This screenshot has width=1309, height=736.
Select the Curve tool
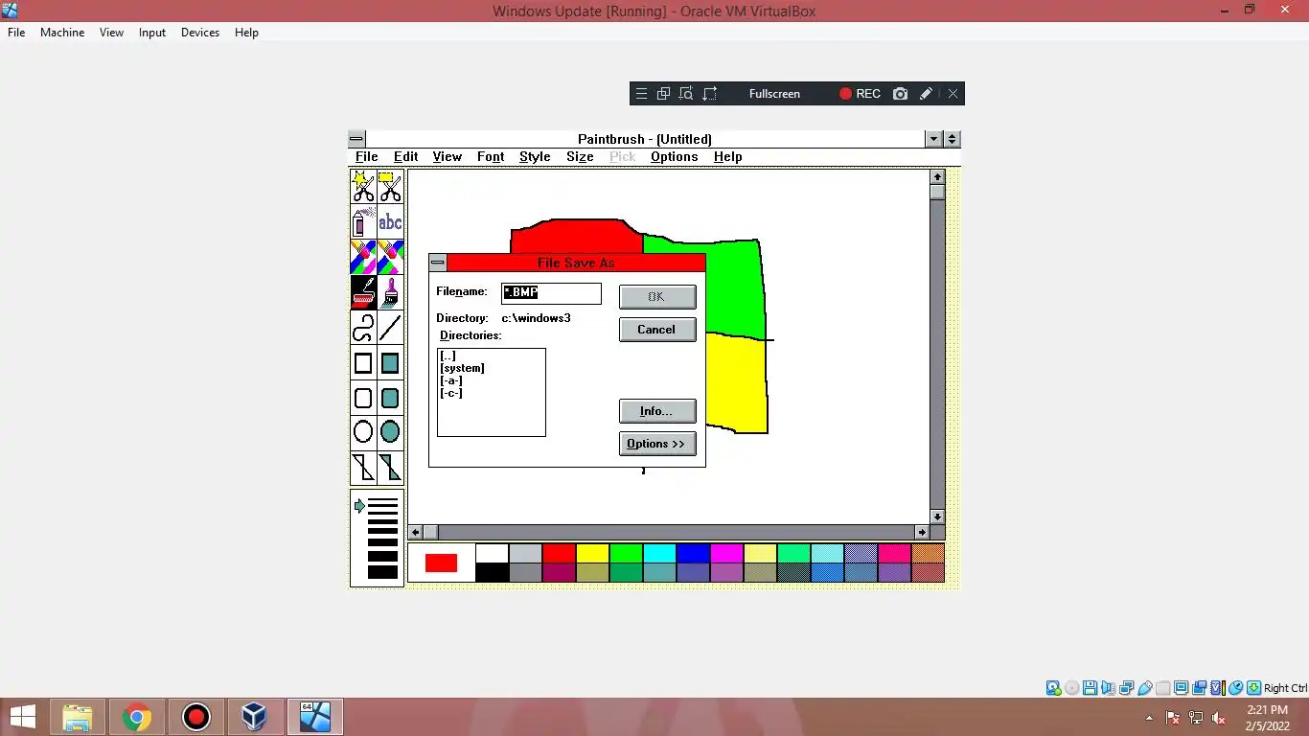[363, 328]
